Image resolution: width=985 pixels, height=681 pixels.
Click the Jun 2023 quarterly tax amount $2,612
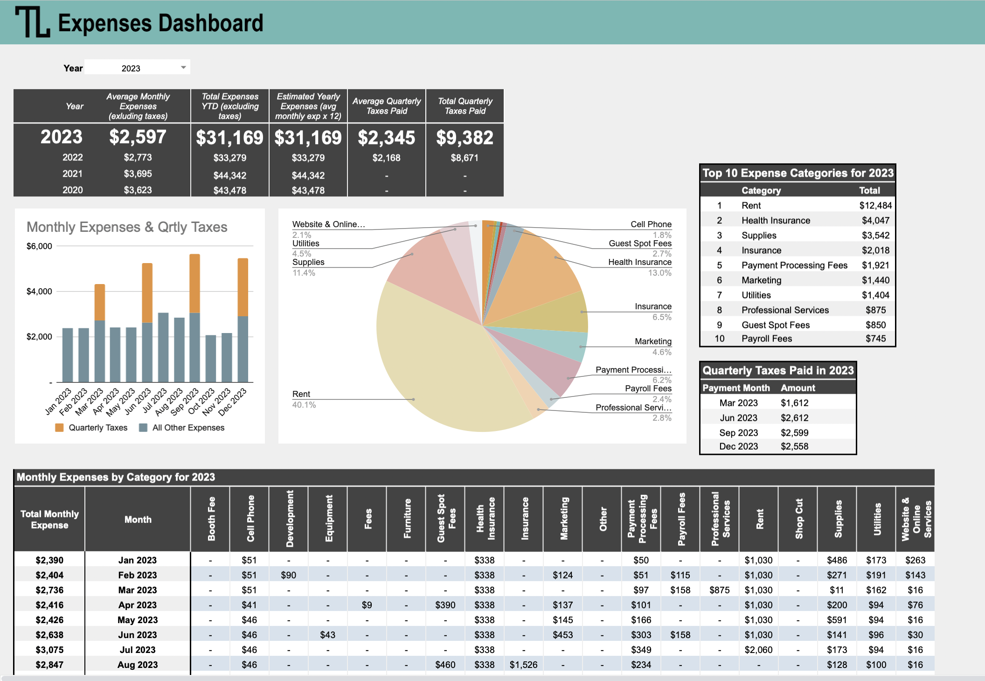[794, 418]
